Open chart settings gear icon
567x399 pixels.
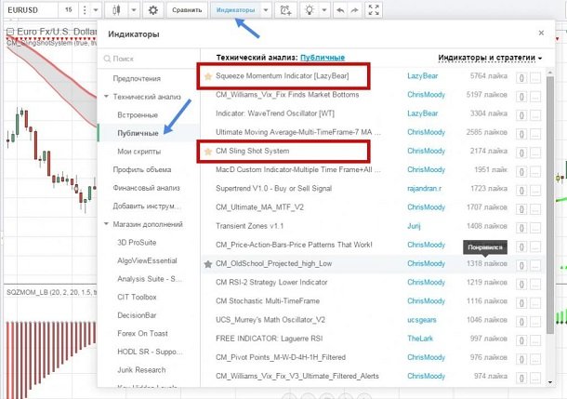pyautogui.click(x=153, y=10)
